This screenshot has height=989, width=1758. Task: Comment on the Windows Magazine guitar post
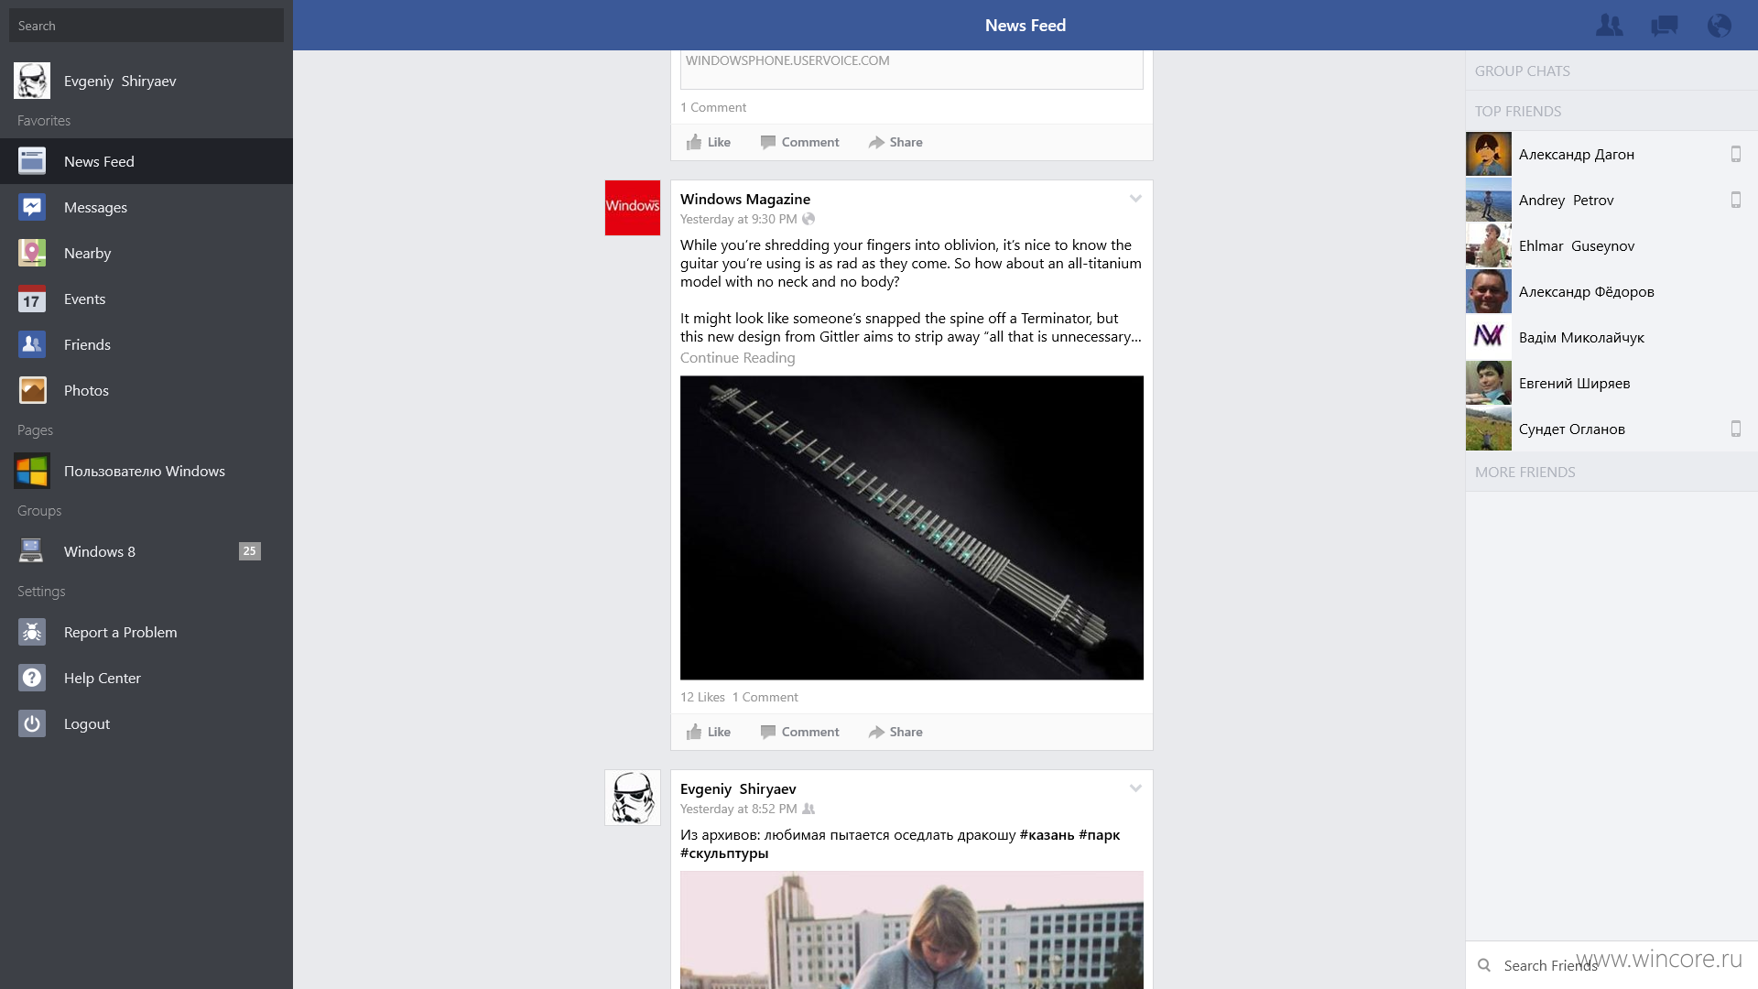(x=800, y=732)
